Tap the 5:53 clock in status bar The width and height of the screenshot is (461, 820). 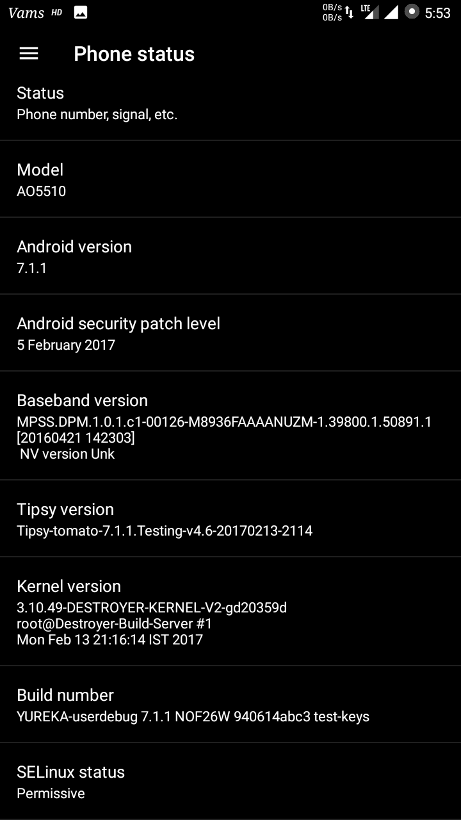click(438, 13)
